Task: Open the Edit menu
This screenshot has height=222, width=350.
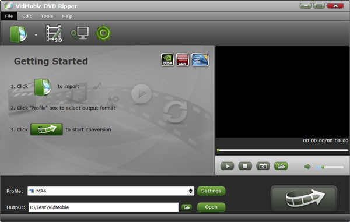Action: pyautogui.click(x=27, y=16)
